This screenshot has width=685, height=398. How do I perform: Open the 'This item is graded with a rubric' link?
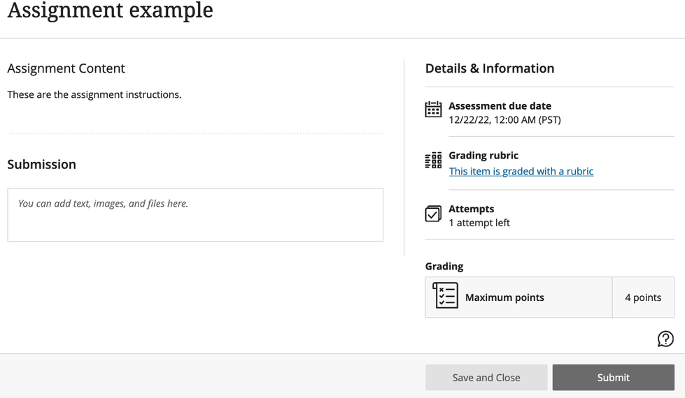point(521,171)
